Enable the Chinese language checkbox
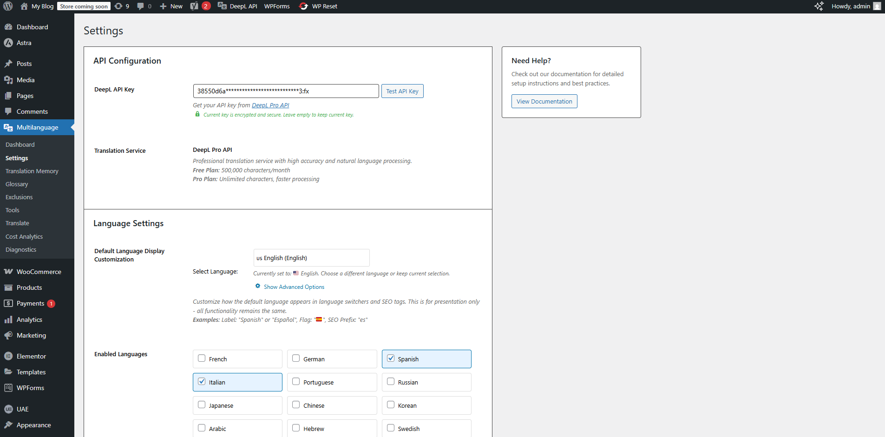Image resolution: width=885 pixels, height=437 pixels. click(x=296, y=404)
